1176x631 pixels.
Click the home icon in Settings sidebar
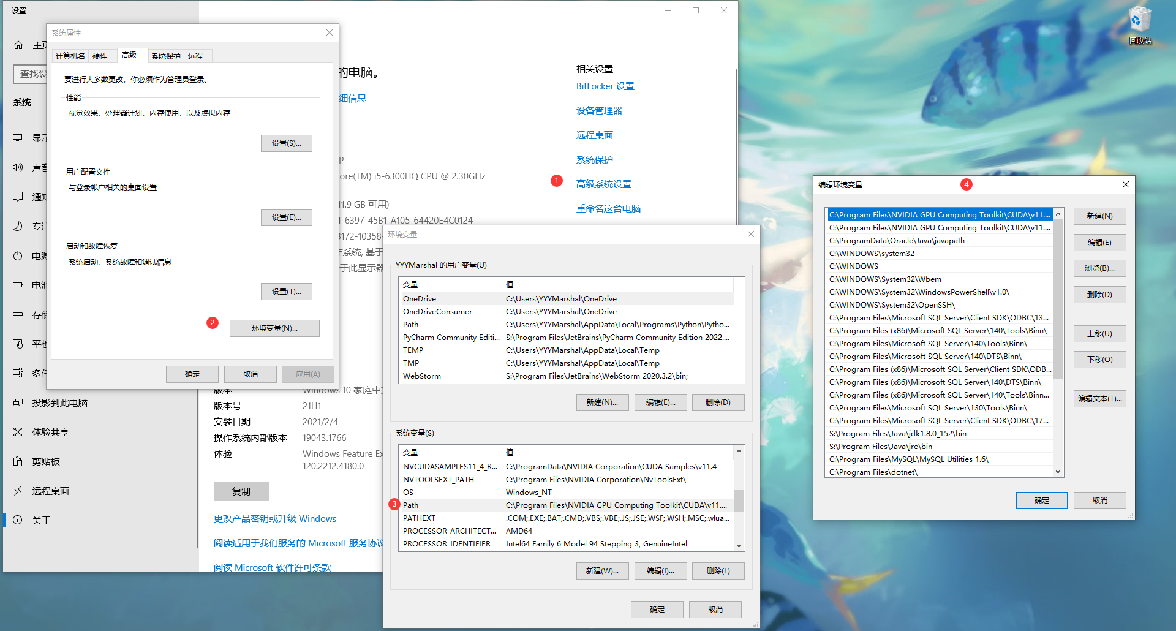click(18, 45)
